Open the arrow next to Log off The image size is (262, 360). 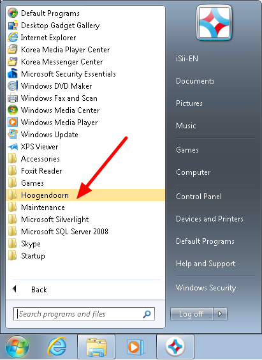click(x=220, y=314)
